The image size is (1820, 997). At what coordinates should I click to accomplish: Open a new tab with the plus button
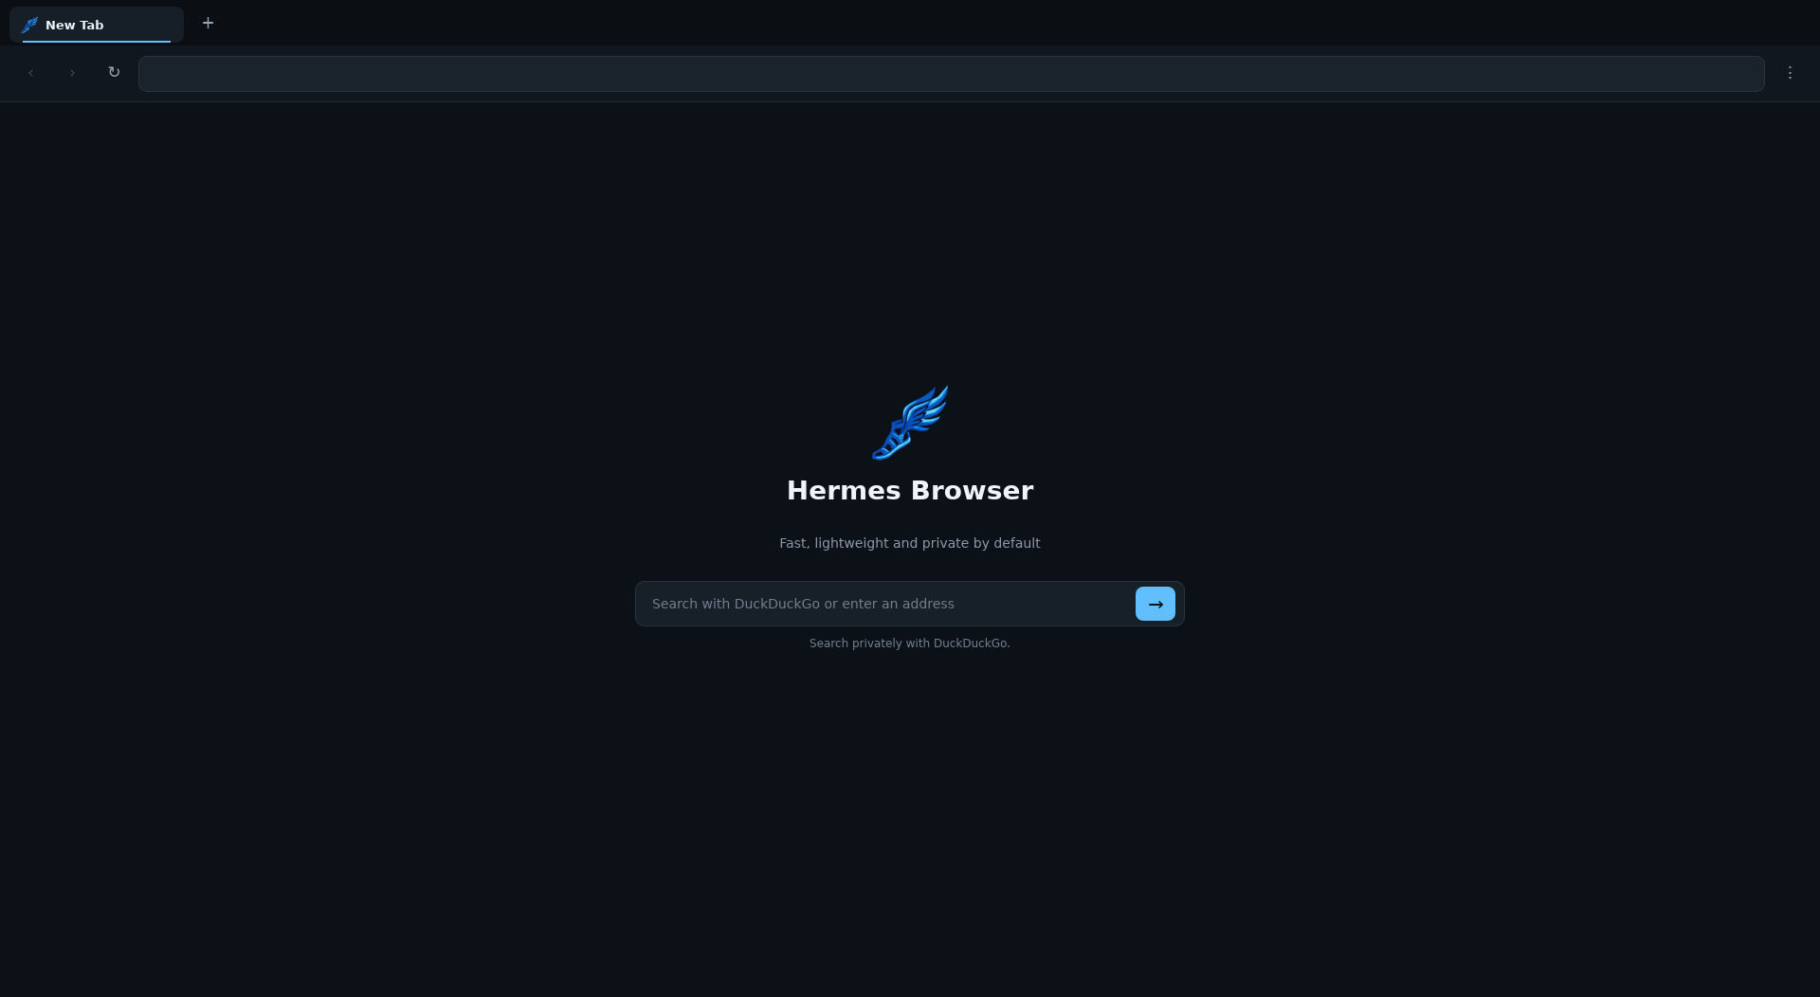point(208,24)
